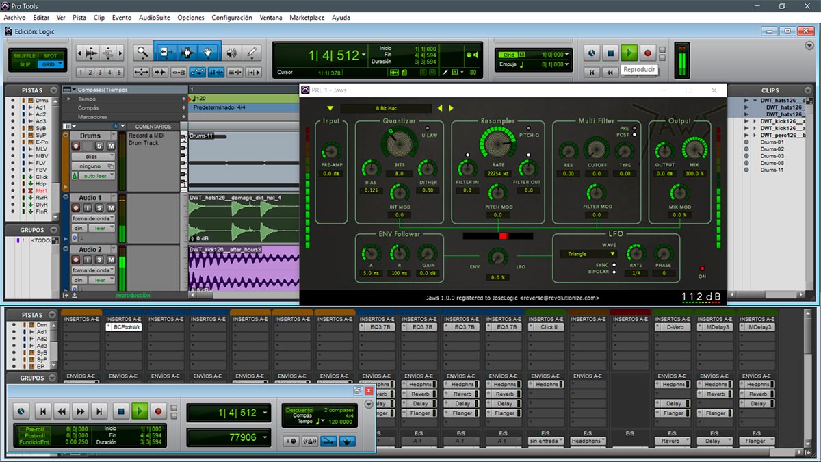Select previous preset arrow in Jaws plugin
The width and height of the screenshot is (821, 462).
(x=440, y=108)
